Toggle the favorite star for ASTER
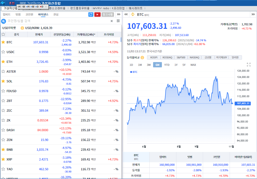 (3, 71)
